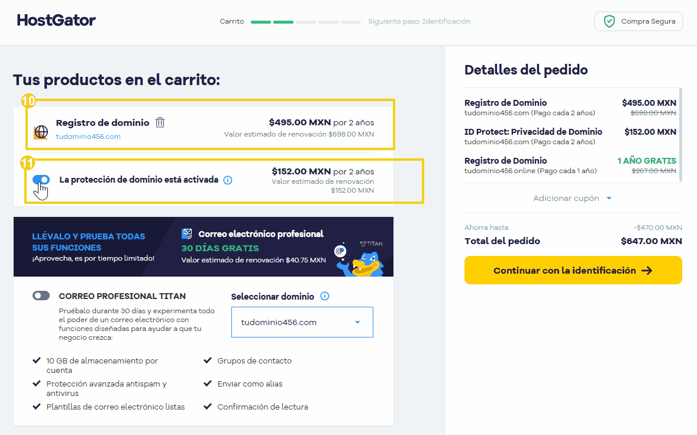Expand the Adicionar cupón section
This screenshot has width=697, height=435.
click(573, 199)
